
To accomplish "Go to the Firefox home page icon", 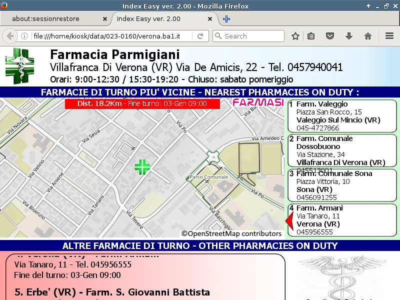I will [368, 36].
